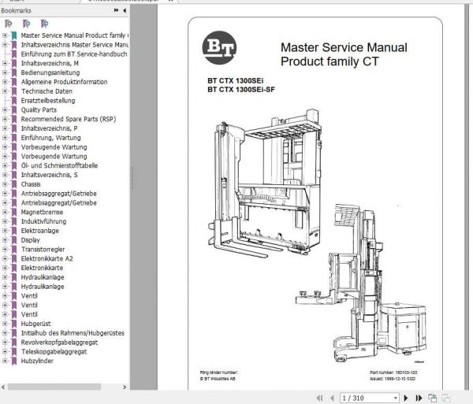The image size is (473, 404).
Task: Open the Hubgerüst bookmark
Action: 35,324
